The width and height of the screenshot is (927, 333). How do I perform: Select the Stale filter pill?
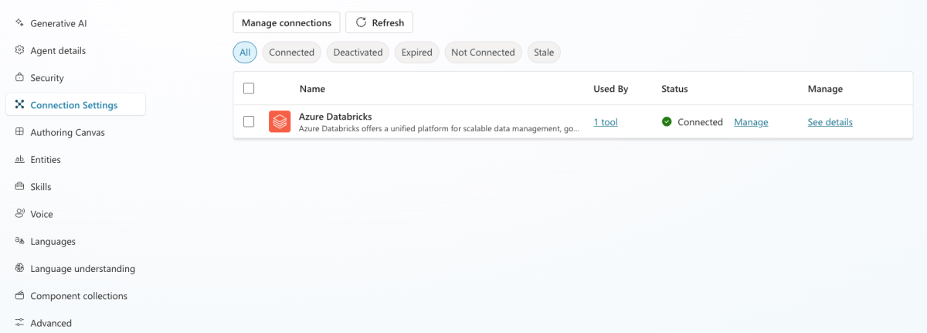[x=544, y=53]
